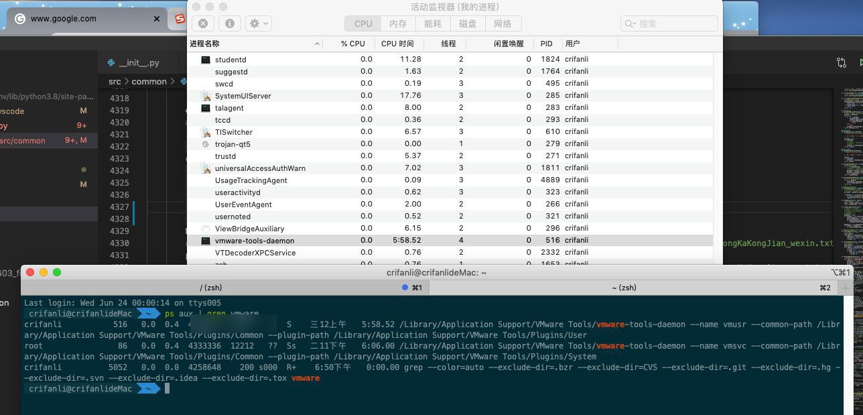Click the Google favicon on browser tab
The height and width of the screenshot is (415, 863).
tap(20, 19)
